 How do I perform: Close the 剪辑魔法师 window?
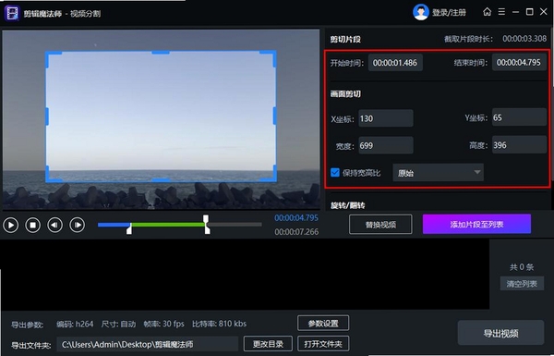544,12
